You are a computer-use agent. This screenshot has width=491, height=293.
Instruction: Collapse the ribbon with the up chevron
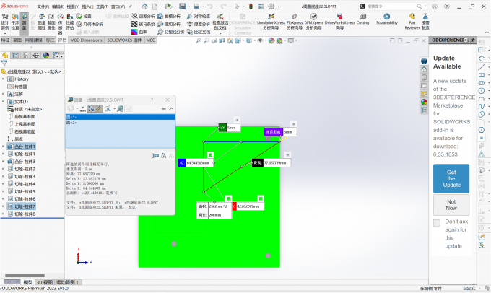point(487,32)
